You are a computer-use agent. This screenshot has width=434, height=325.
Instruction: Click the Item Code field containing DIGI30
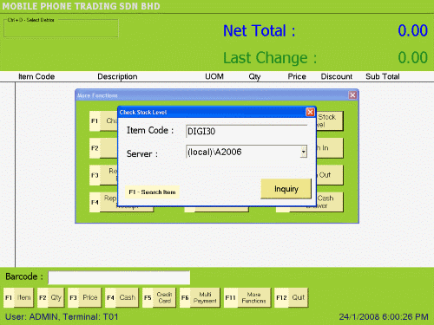coord(247,131)
